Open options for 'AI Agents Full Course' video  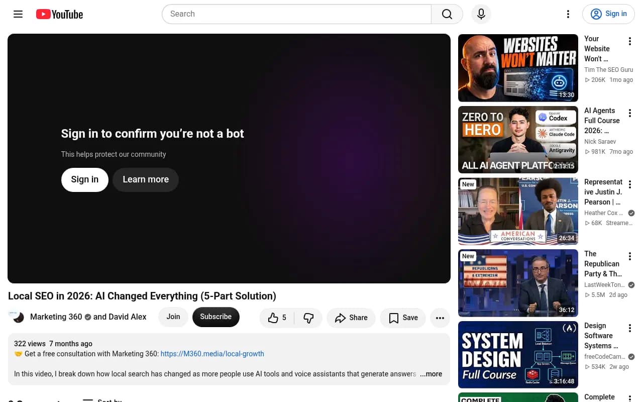point(630,114)
